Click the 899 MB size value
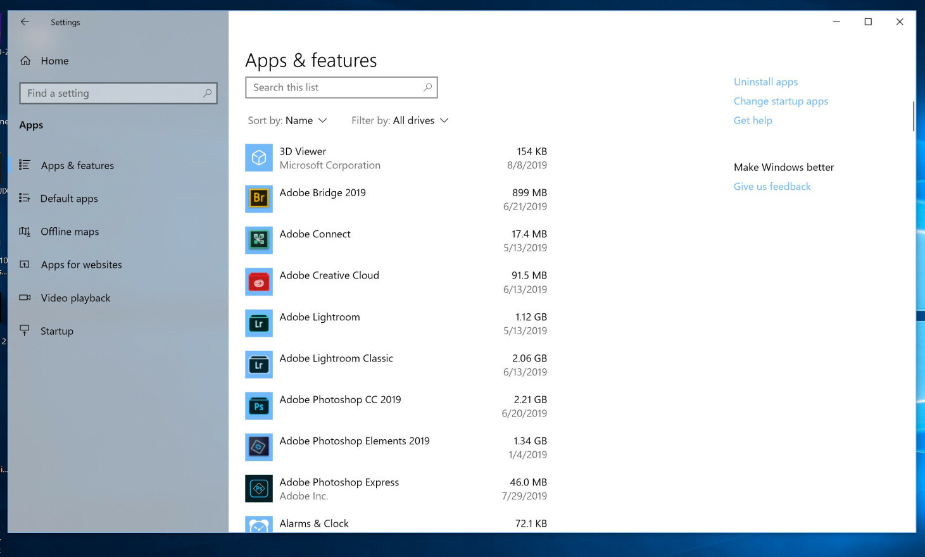 click(529, 192)
